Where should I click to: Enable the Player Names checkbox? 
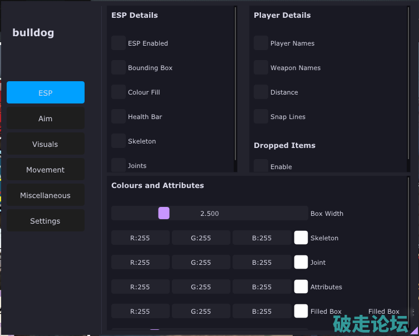click(x=261, y=43)
